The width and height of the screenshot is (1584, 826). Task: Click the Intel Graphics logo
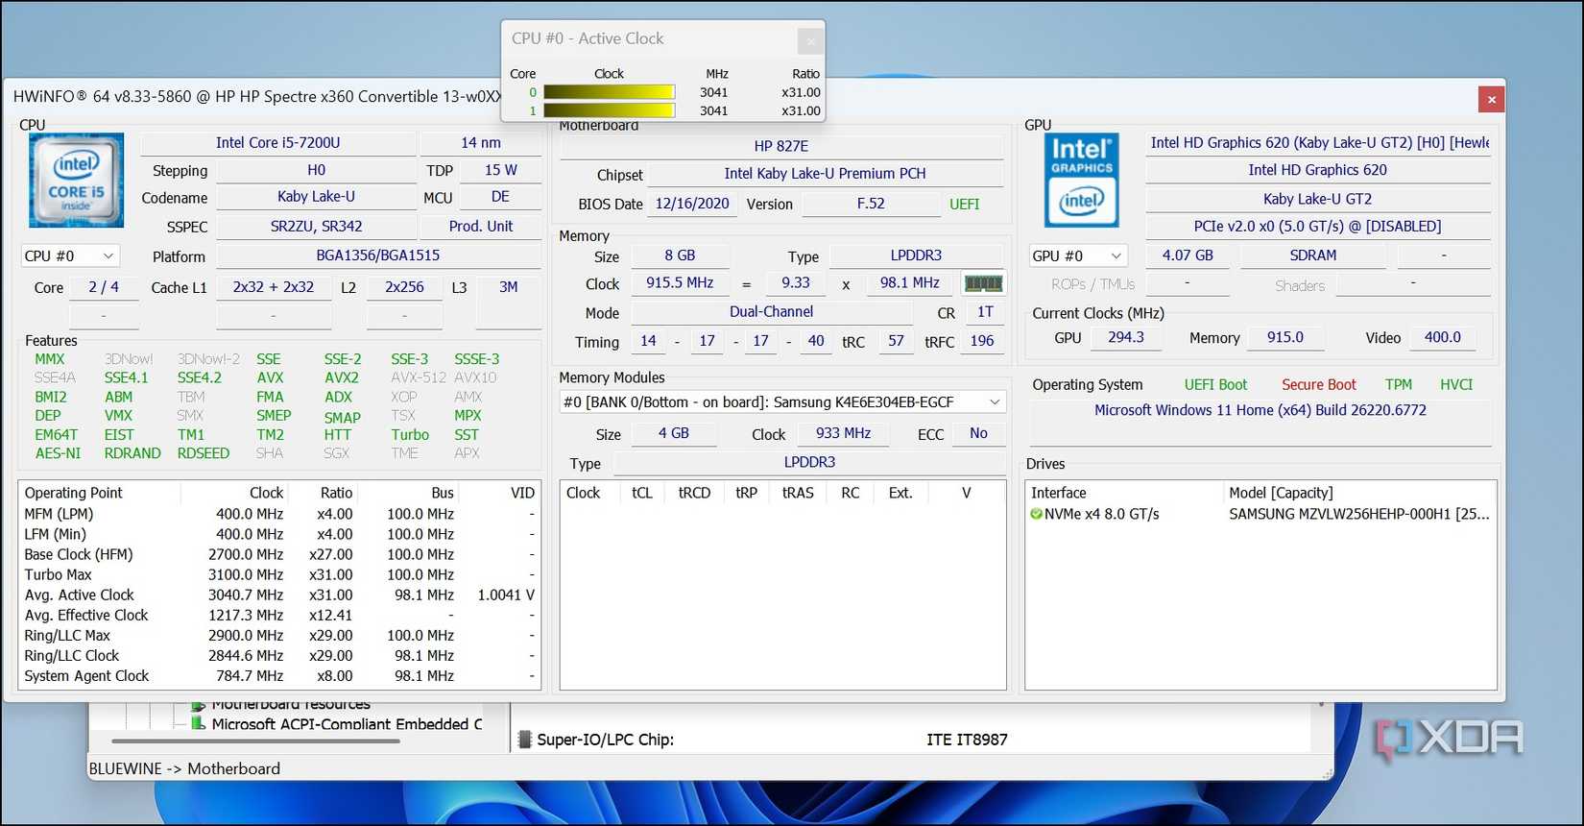(1081, 181)
